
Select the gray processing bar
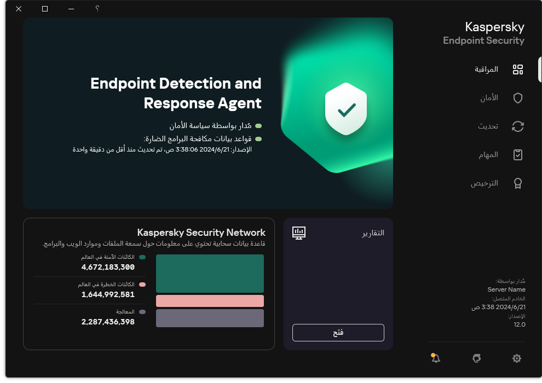click(x=210, y=318)
